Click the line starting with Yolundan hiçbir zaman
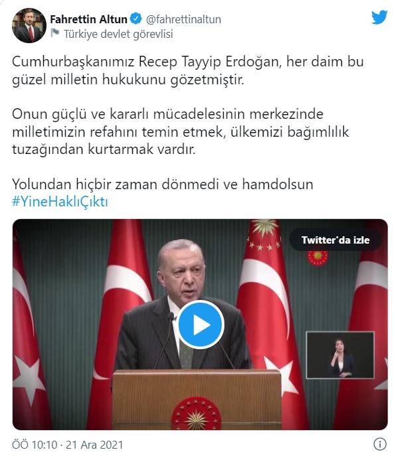The height and width of the screenshot is (456, 395). coord(163,185)
